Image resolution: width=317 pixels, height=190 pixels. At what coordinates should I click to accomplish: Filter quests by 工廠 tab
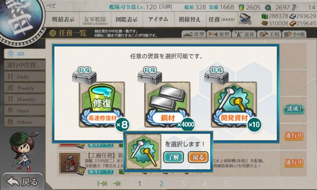pos(269,34)
